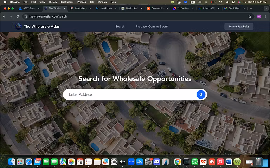Switch to the smrtPhone tab

(105, 8)
